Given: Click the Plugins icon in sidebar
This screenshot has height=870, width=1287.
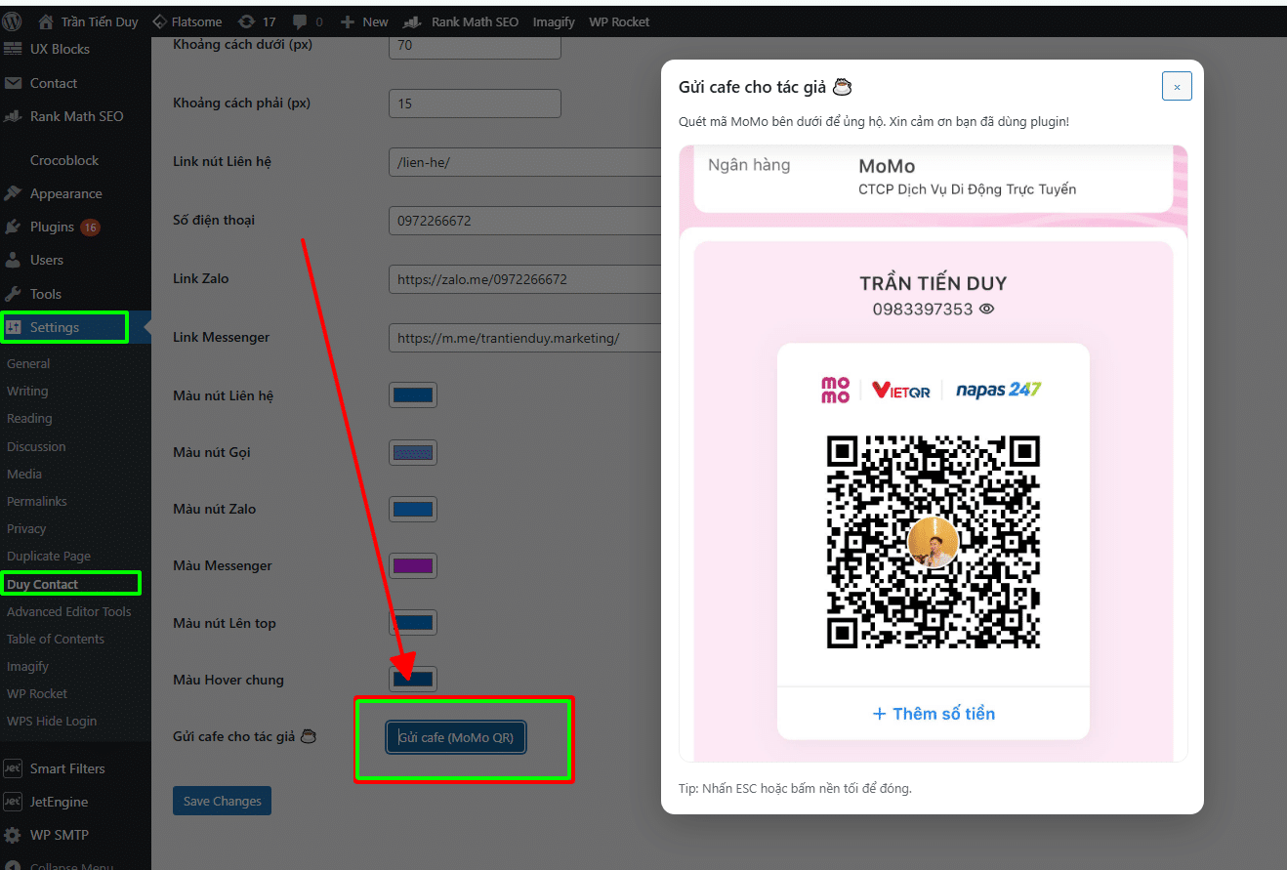Looking at the screenshot, I should click(x=14, y=227).
